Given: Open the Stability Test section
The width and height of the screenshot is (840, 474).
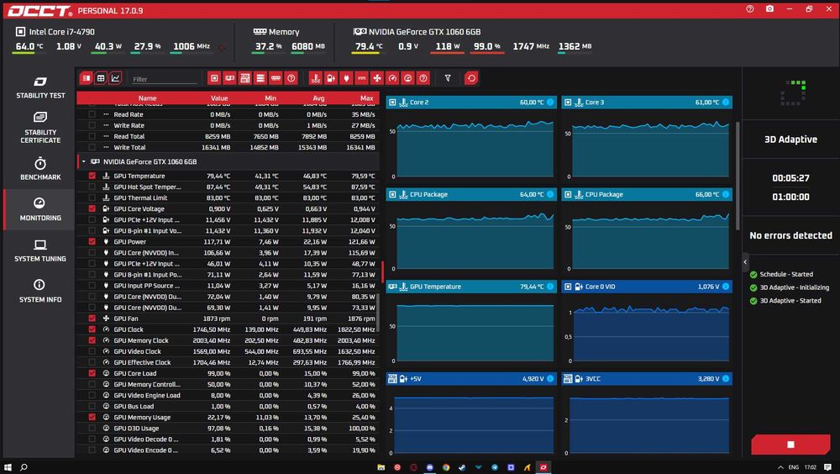Looking at the screenshot, I should [x=40, y=87].
